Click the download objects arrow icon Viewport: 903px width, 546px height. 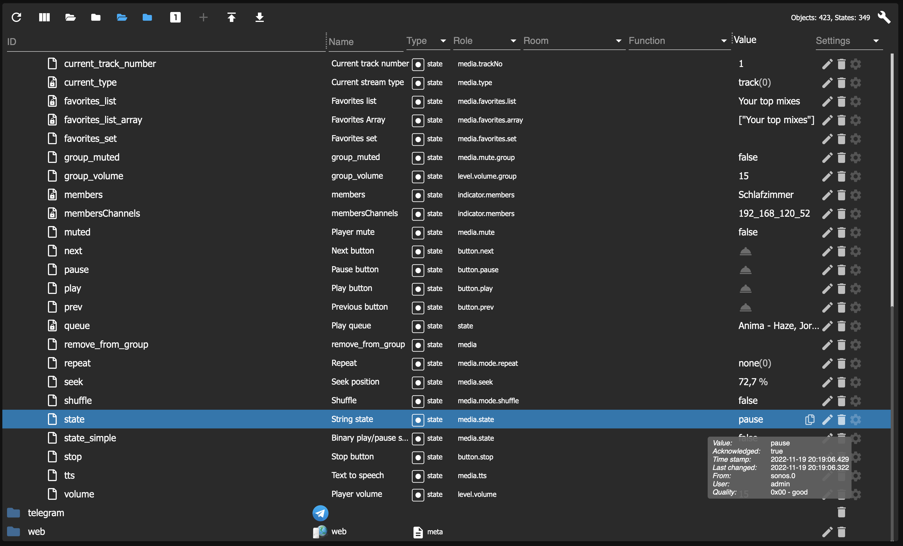pos(259,17)
